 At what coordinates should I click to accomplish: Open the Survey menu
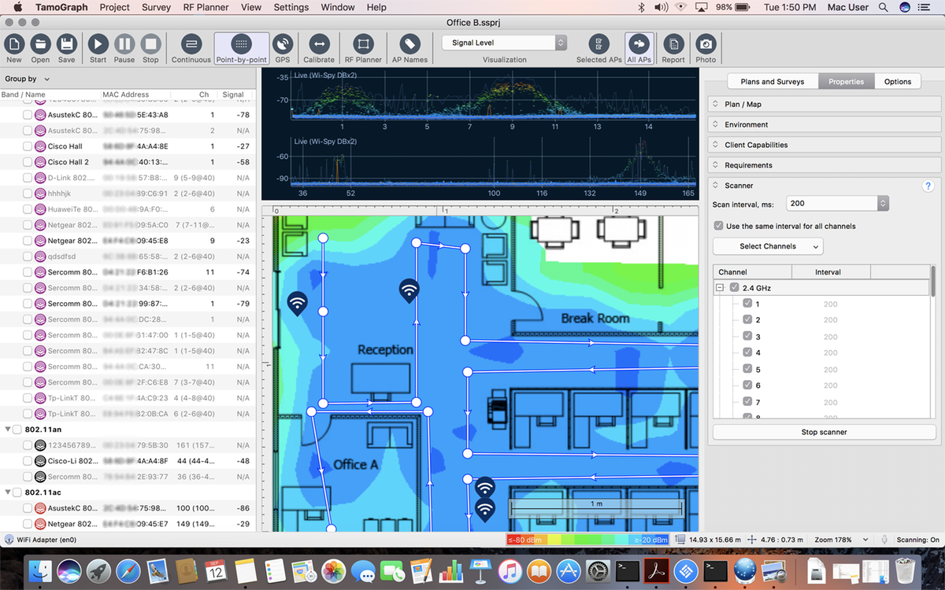[x=156, y=7]
